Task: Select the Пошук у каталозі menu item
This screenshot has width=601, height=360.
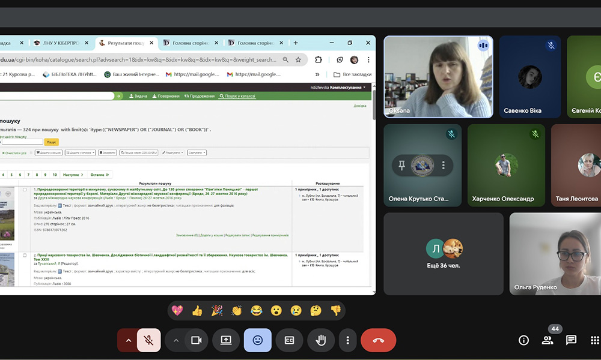Action: (x=237, y=96)
